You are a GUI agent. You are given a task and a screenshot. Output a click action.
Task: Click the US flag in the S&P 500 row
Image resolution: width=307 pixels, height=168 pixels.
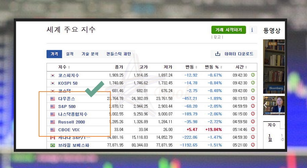click(53, 106)
